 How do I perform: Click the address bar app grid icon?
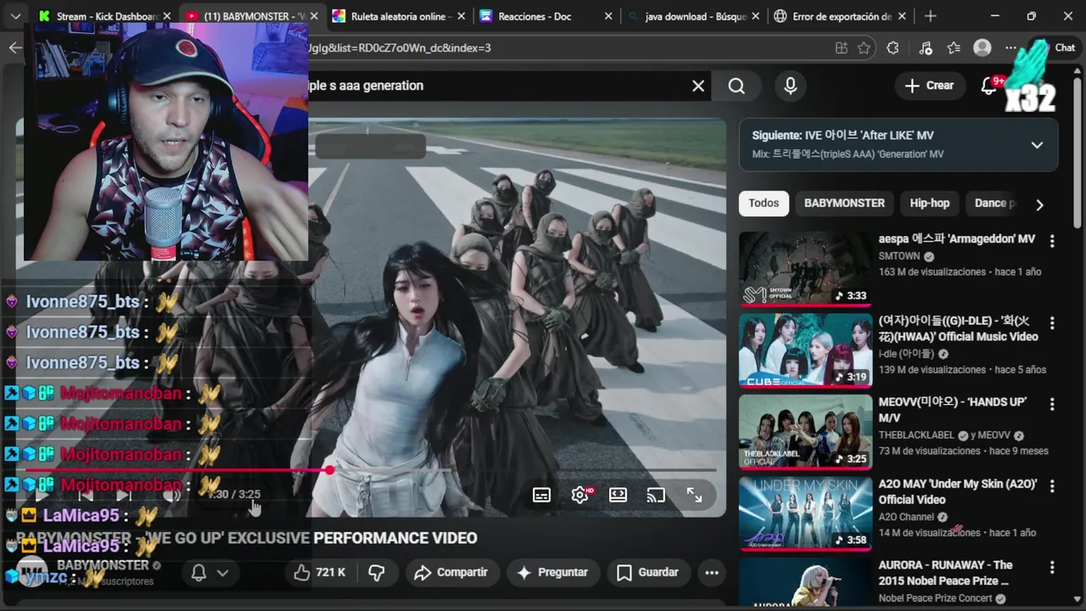tap(841, 48)
